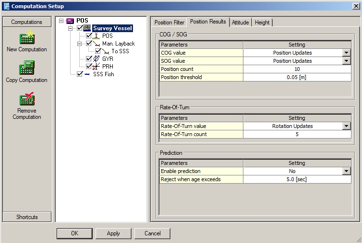Toggle the Man. Layback checkbox
This screenshot has height=243, width=362.
[89, 44]
